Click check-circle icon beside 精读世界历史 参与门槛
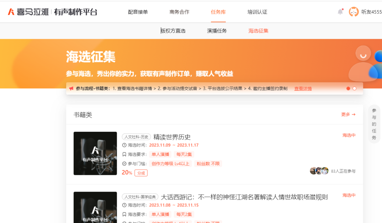The height and width of the screenshot is (223, 382). click(124, 164)
